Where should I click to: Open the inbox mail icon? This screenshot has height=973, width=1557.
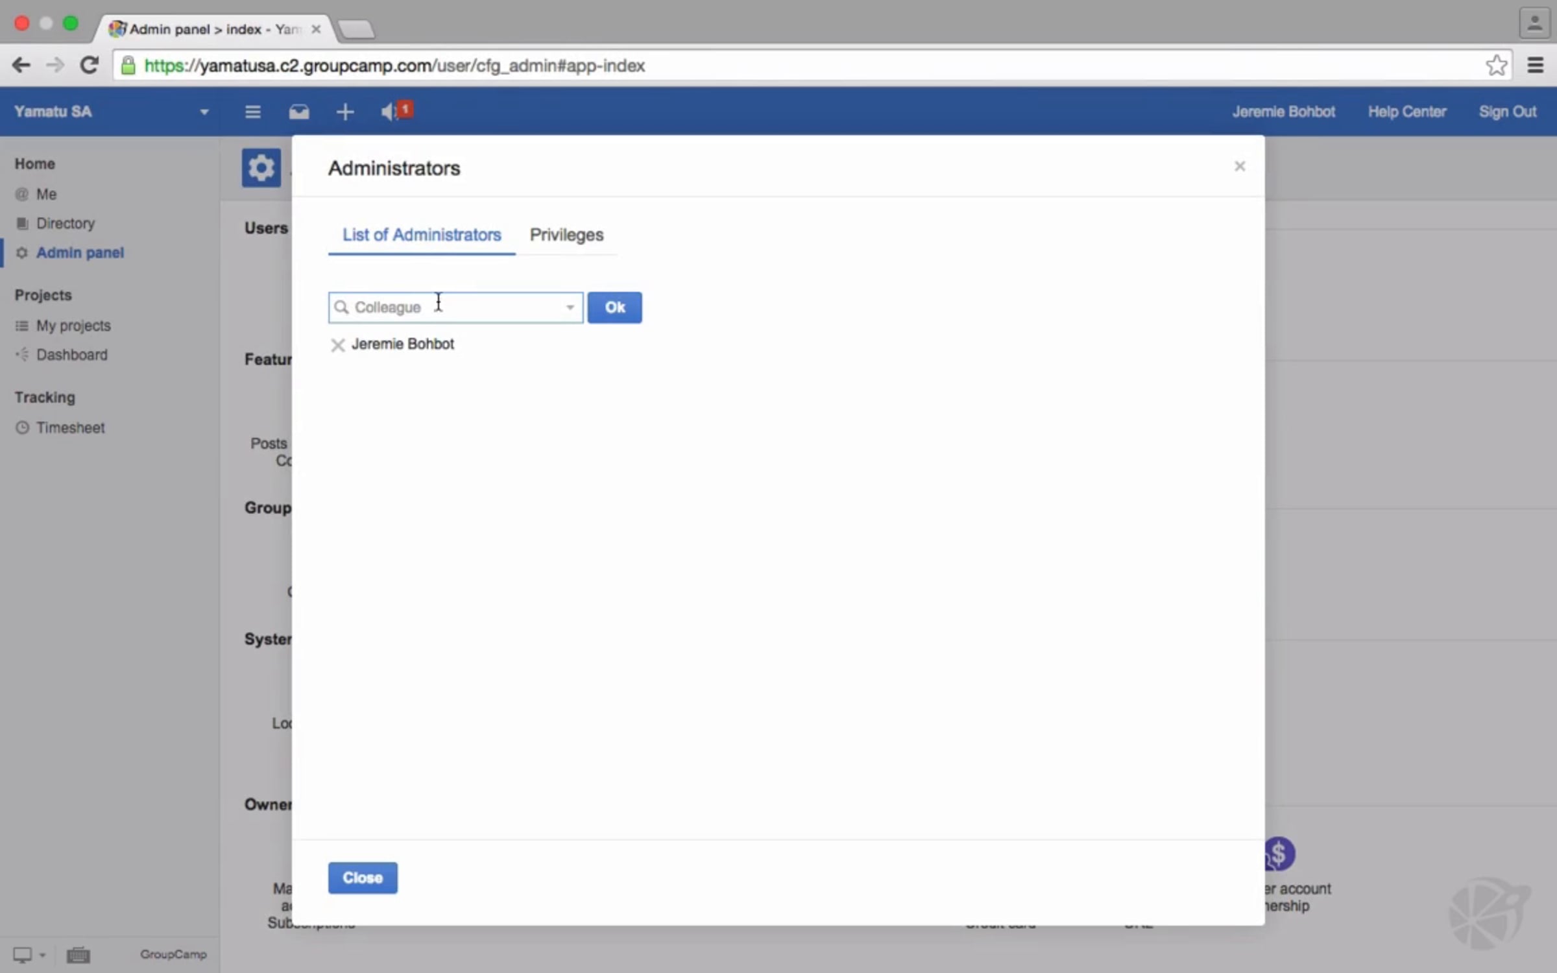298,112
